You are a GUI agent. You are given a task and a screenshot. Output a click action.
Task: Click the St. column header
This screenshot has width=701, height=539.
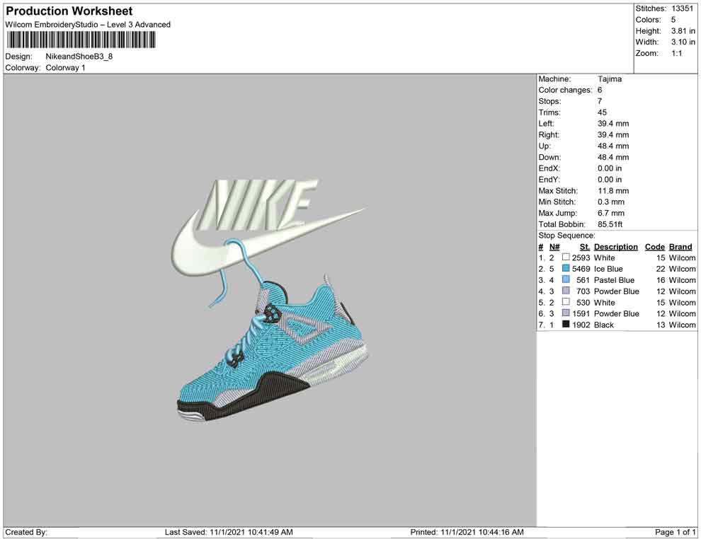(584, 247)
